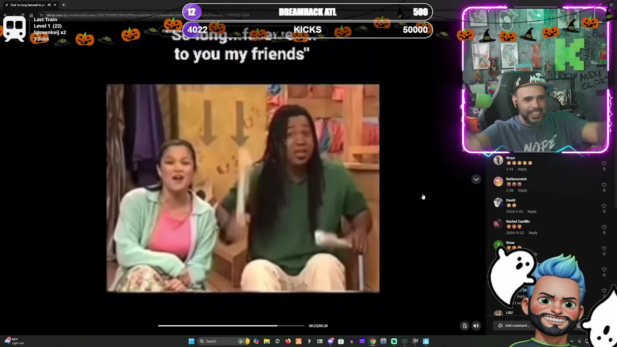
Task: Open the orange A app in taskbar
Action: click(298, 341)
